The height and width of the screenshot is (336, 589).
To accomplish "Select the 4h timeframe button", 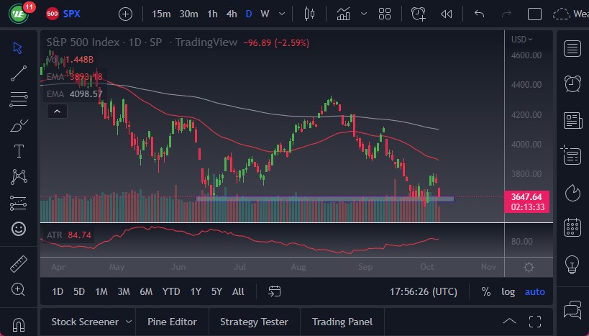I will tap(231, 14).
